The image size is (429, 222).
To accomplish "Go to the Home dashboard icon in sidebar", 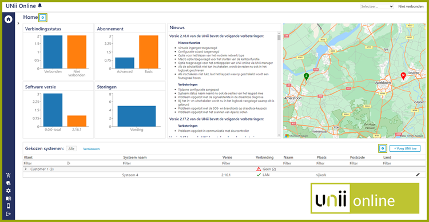I will 8,19.
